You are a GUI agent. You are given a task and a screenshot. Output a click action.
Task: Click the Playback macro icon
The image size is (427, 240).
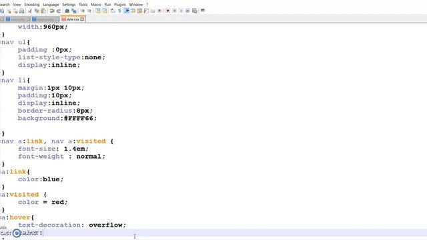(x=181, y=11)
